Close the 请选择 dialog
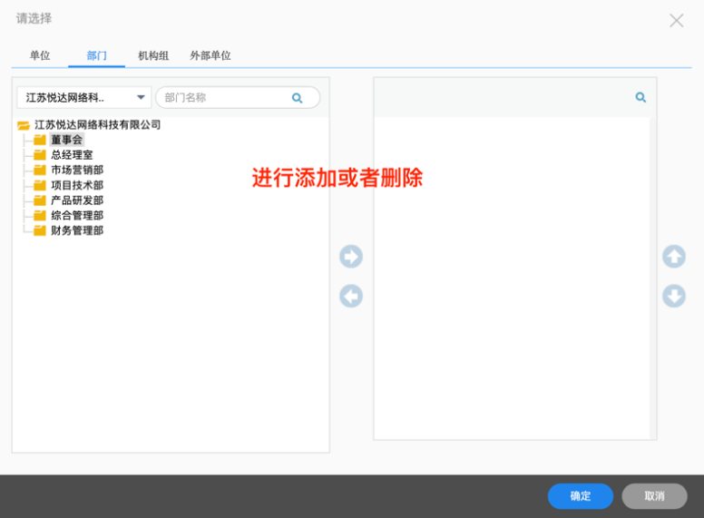The height and width of the screenshot is (518, 704). click(x=676, y=20)
